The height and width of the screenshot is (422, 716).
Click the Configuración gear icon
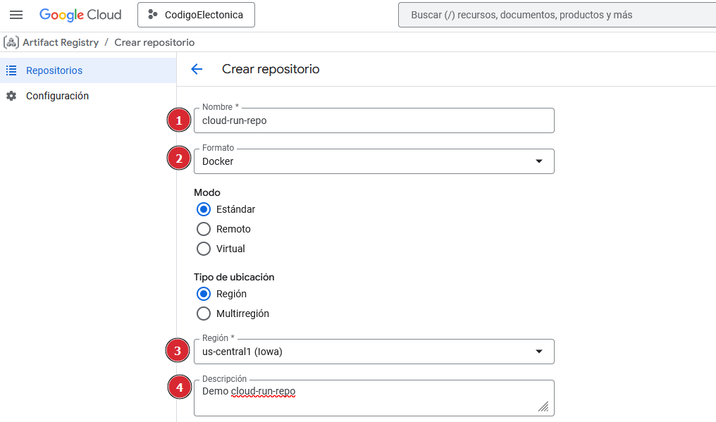(x=10, y=95)
